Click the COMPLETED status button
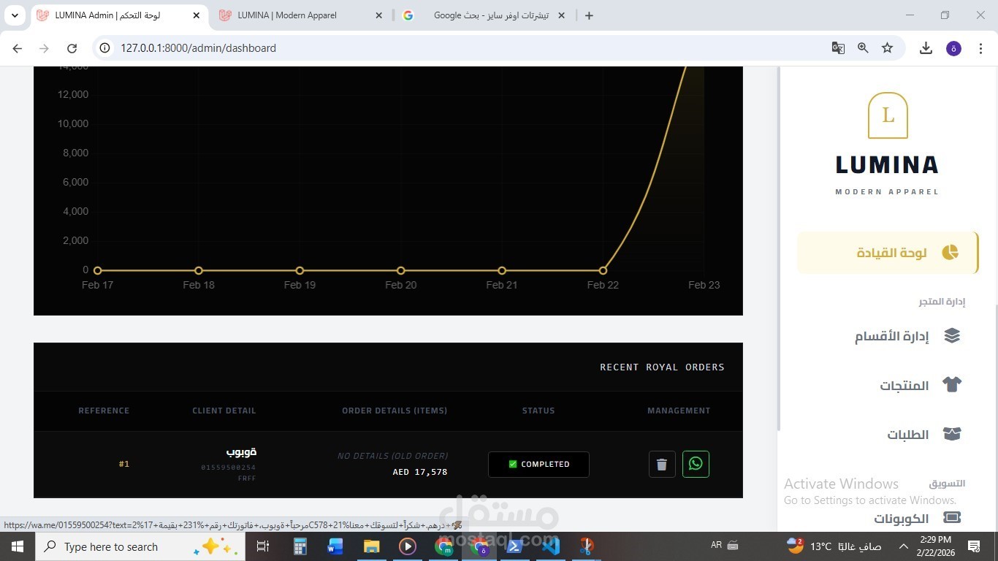The height and width of the screenshot is (561, 998). coord(538,465)
